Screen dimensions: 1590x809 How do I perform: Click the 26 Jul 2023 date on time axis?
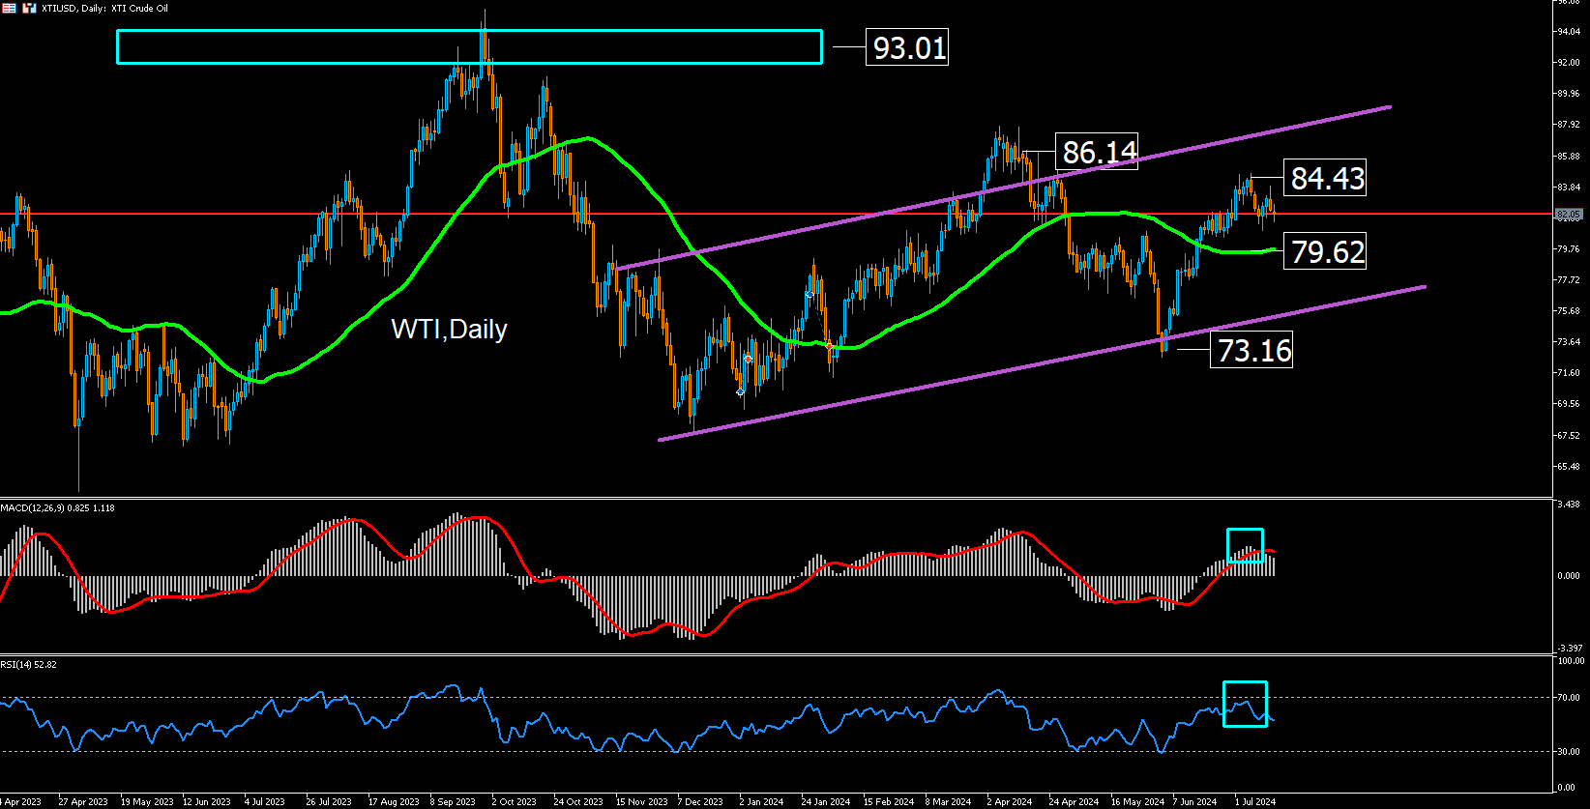[x=329, y=801]
